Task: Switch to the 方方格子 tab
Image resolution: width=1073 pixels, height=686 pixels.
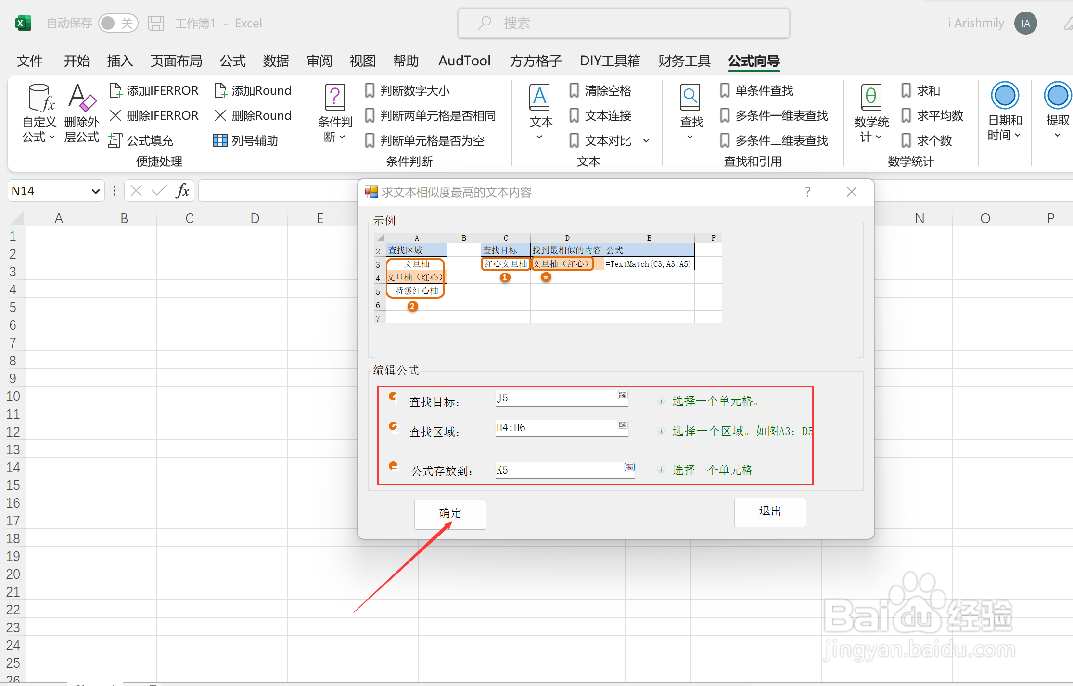Action: point(536,61)
